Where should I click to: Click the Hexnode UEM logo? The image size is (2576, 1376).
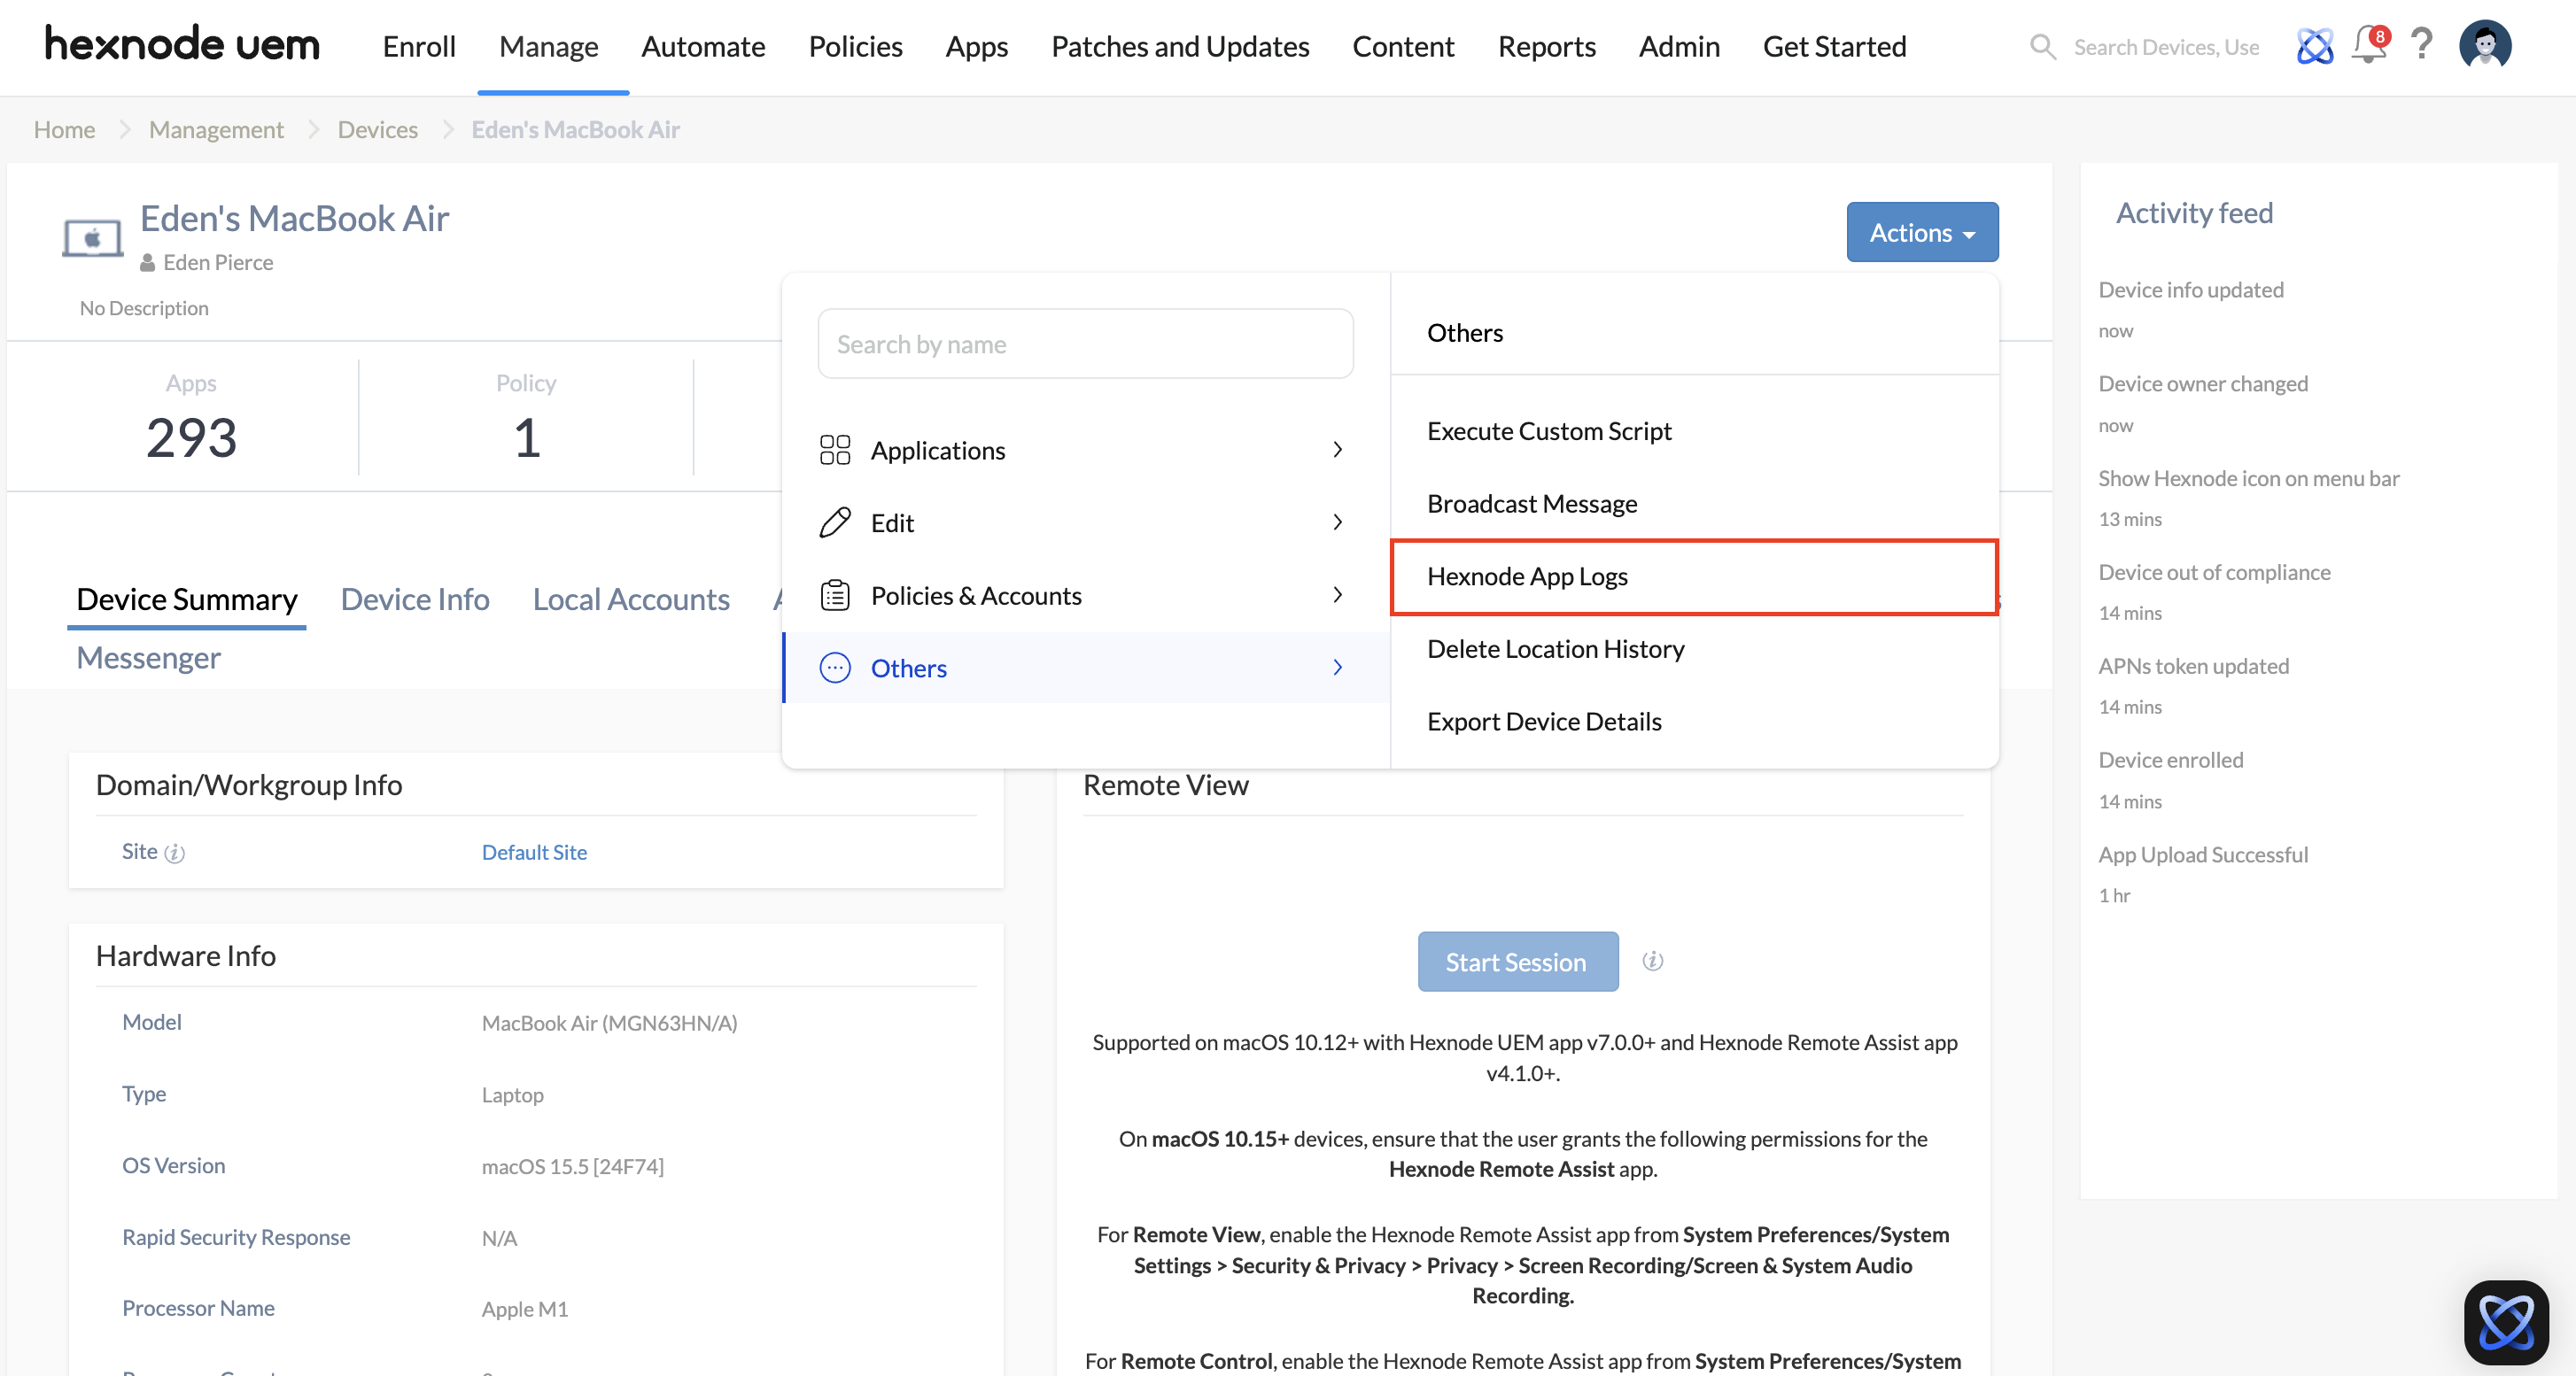(182, 45)
